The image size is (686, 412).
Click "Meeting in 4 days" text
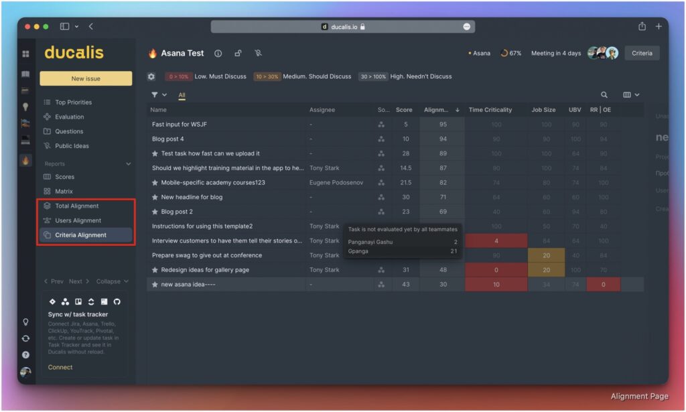click(556, 54)
